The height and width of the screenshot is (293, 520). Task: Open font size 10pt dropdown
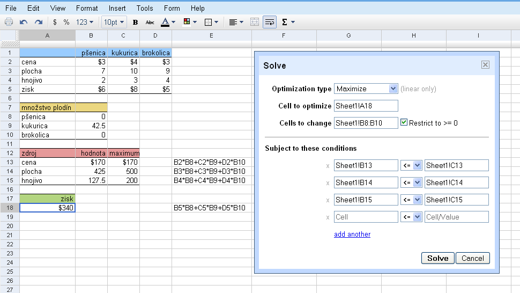click(x=114, y=22)
